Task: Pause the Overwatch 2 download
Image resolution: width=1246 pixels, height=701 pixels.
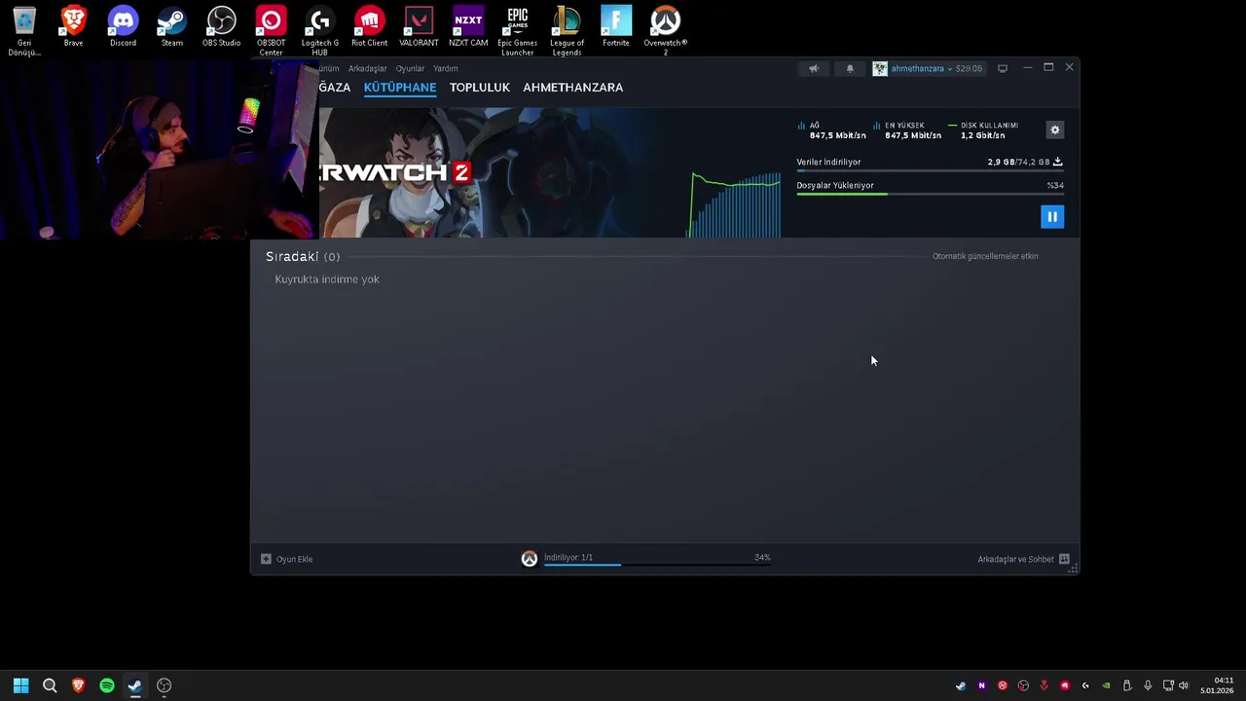Action: (x=1052, y=216)
